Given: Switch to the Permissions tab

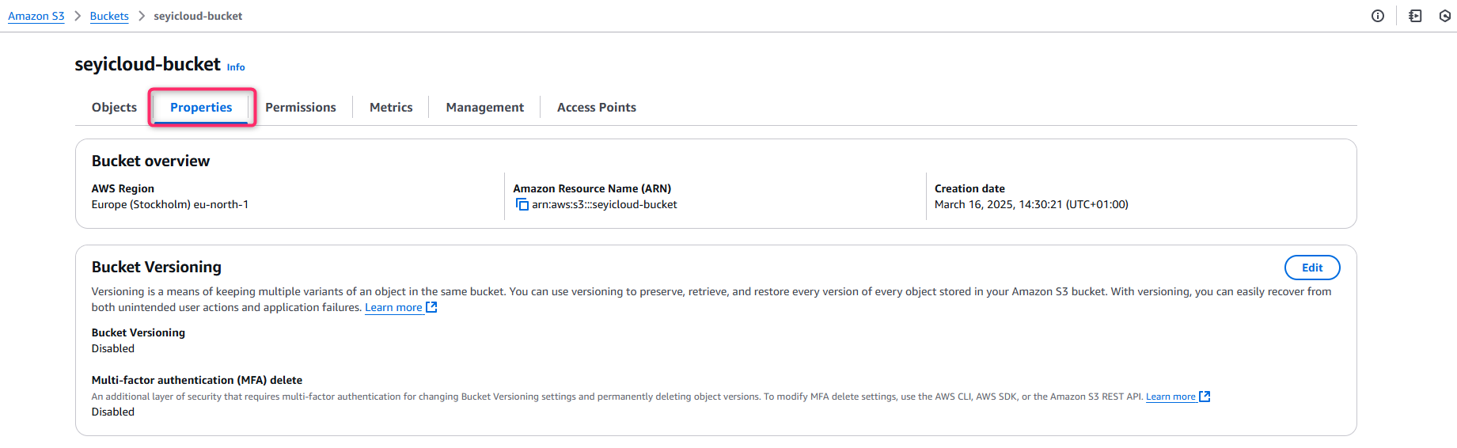Looking at the screenshot, I should click(301, 107).
